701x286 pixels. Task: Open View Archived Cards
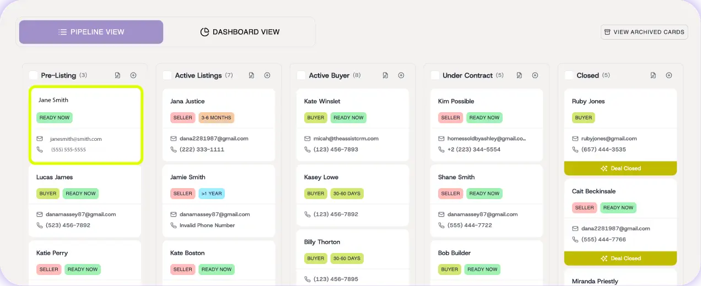644,32
